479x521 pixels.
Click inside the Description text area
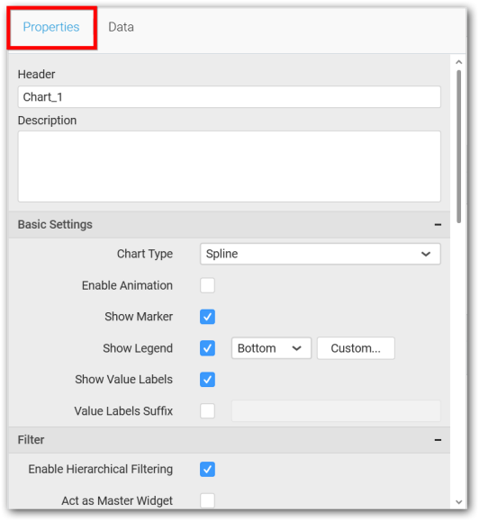click(230, 166)
